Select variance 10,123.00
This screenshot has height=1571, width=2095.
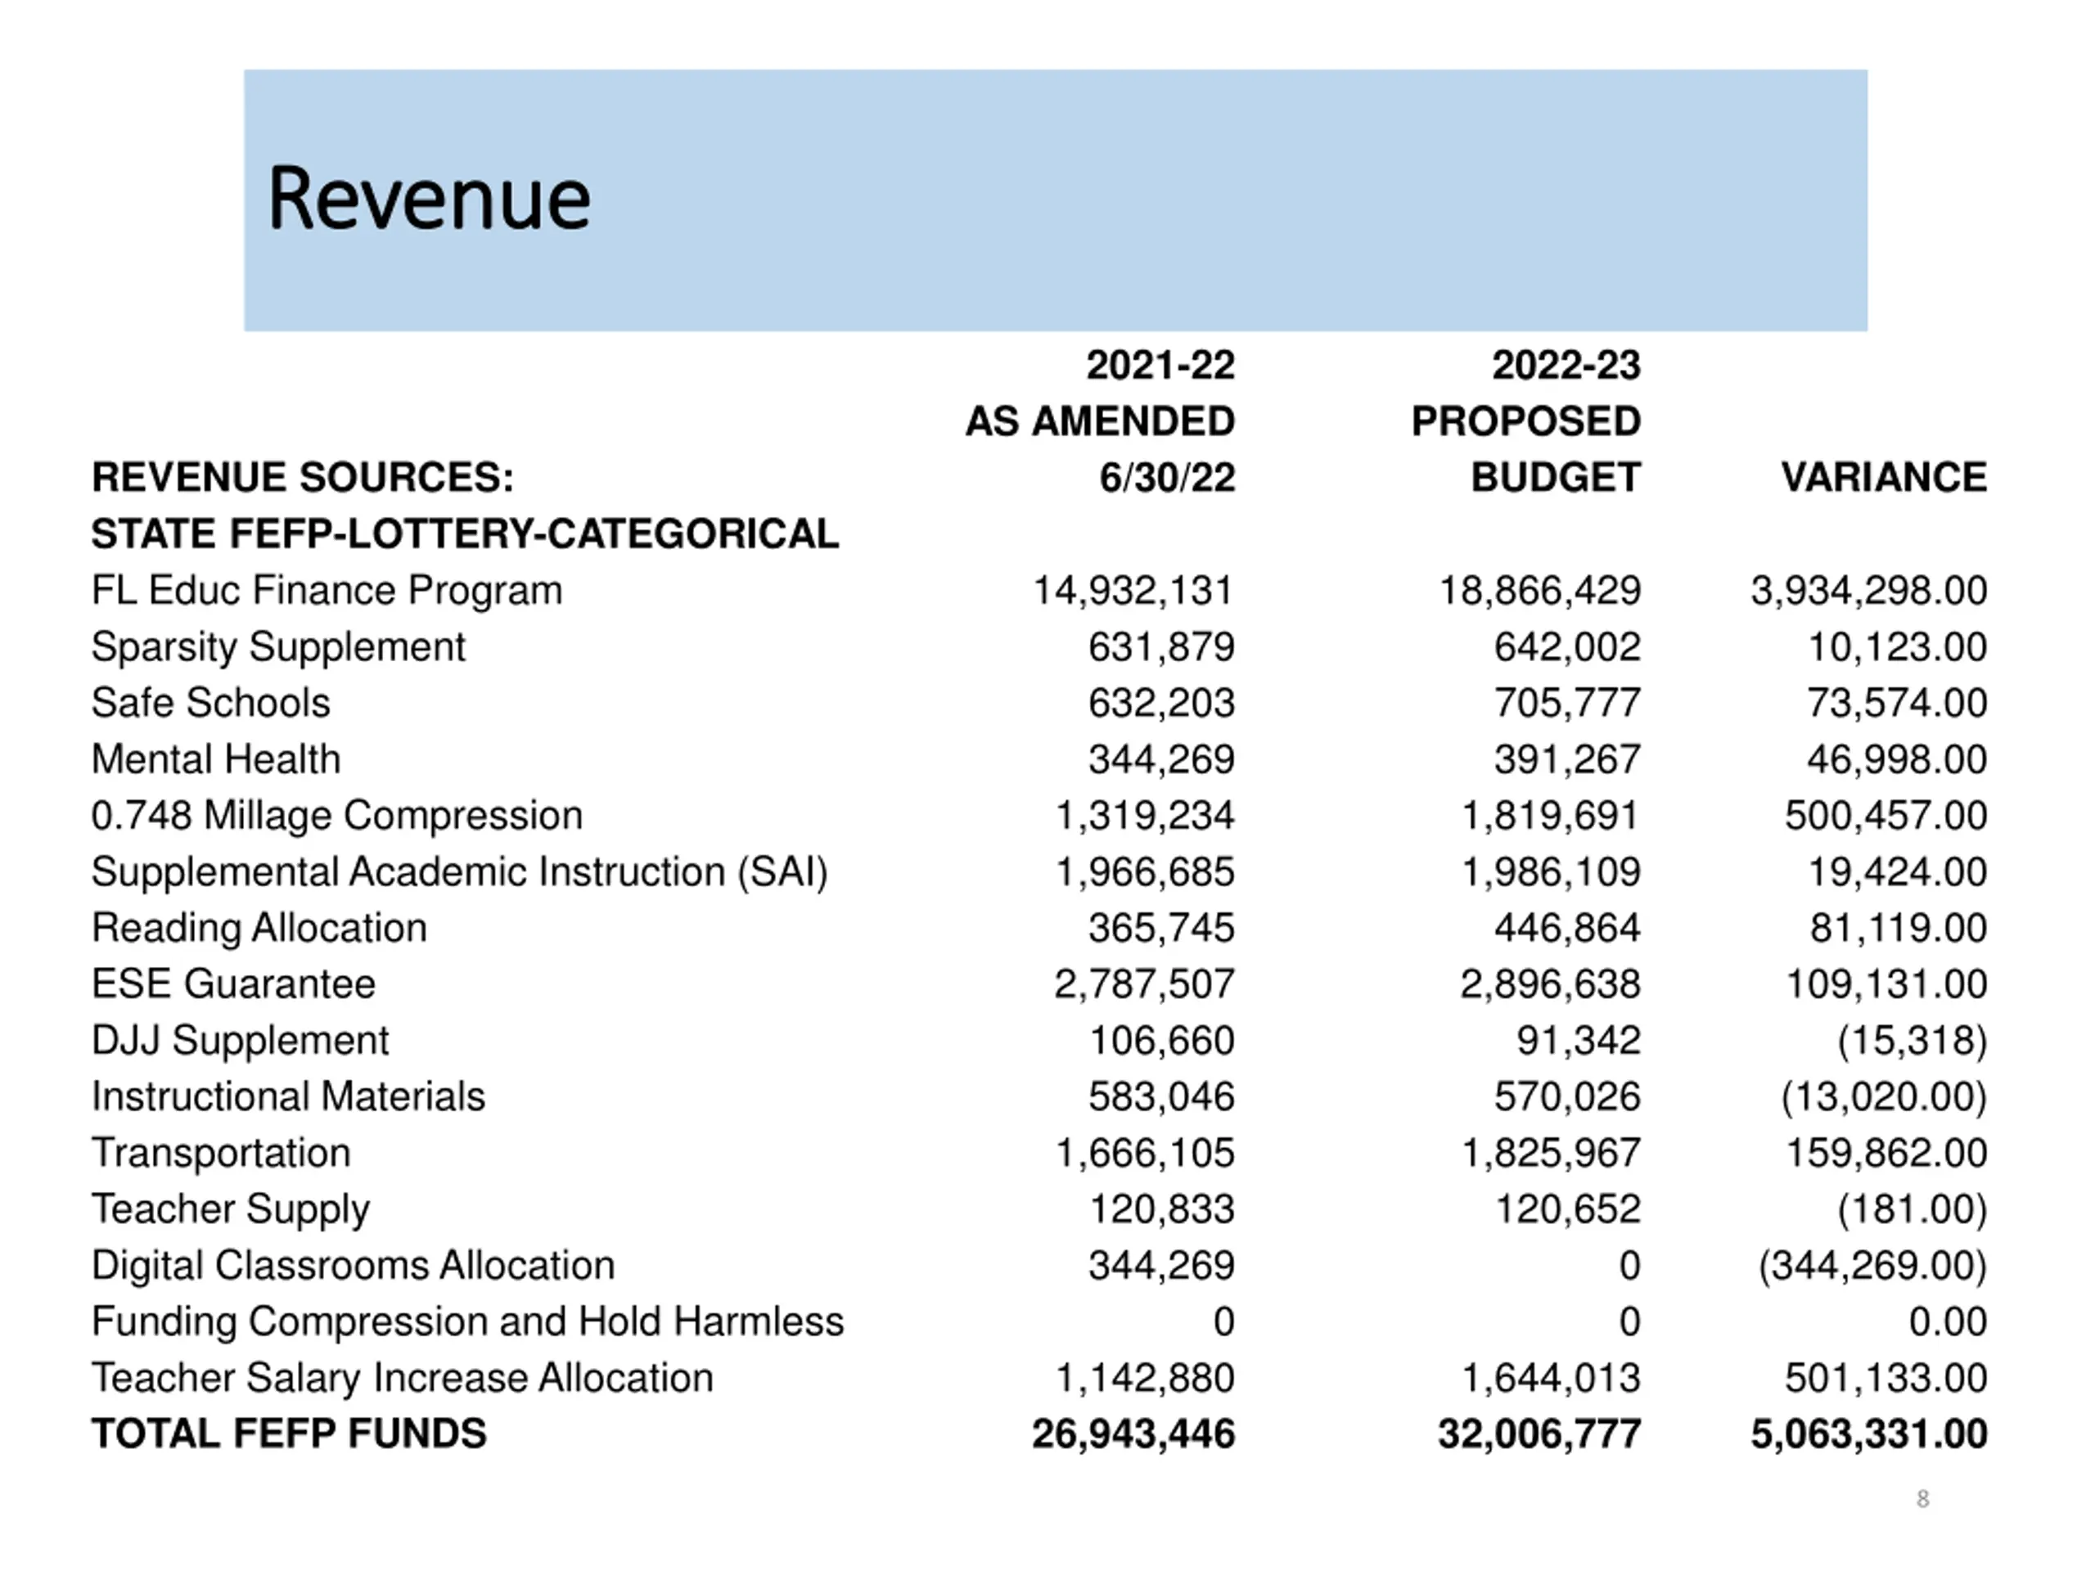[x=1897, y=648]
